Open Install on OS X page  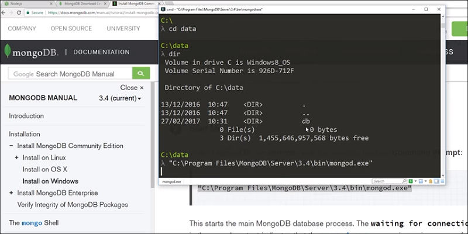(x=45, y=169)
